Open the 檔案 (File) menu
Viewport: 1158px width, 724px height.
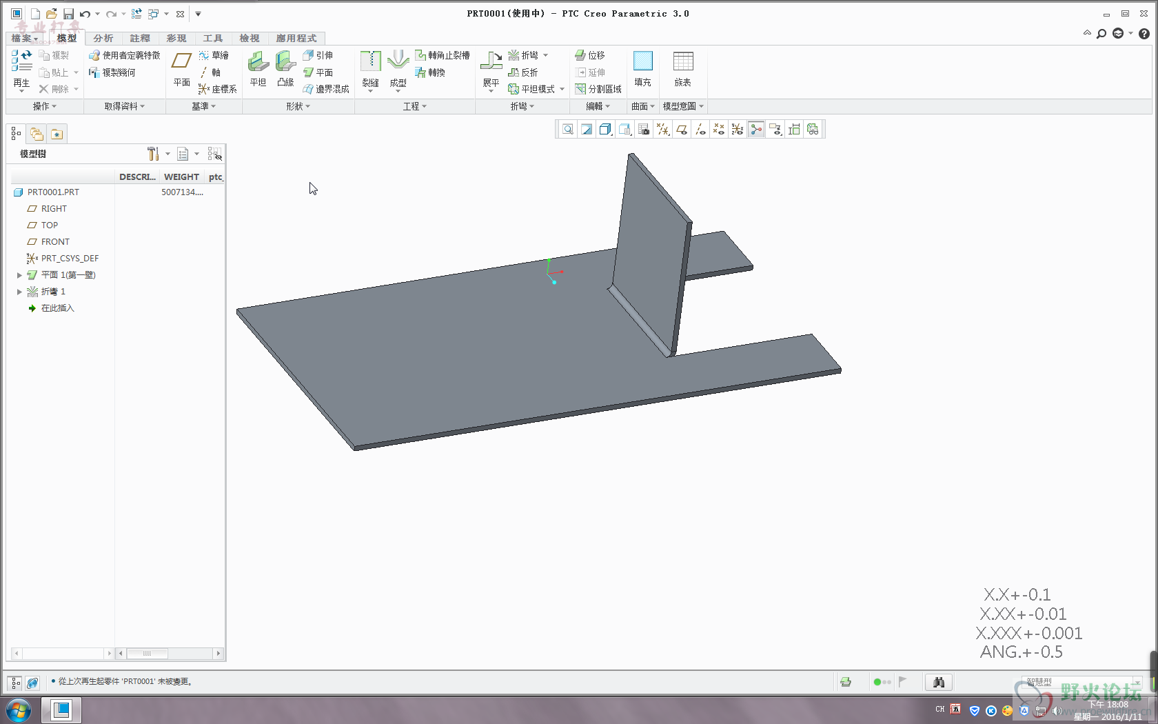(x=24, y=39)
